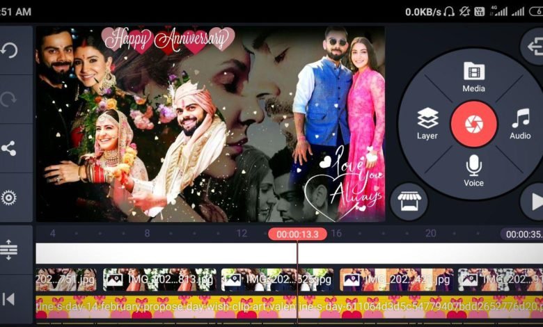Open project settings gear icon
The height and width of the screenshot is (327, 543).
(x=10, y=198)
